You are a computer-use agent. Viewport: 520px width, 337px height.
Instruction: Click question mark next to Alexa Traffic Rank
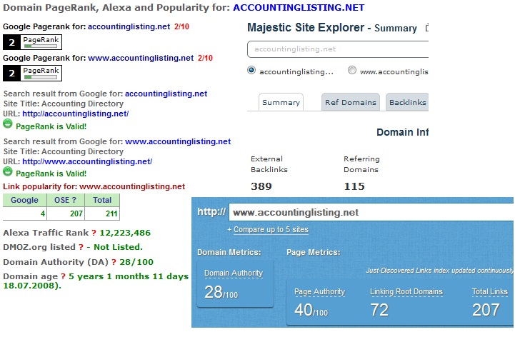[x=94, y=233]
